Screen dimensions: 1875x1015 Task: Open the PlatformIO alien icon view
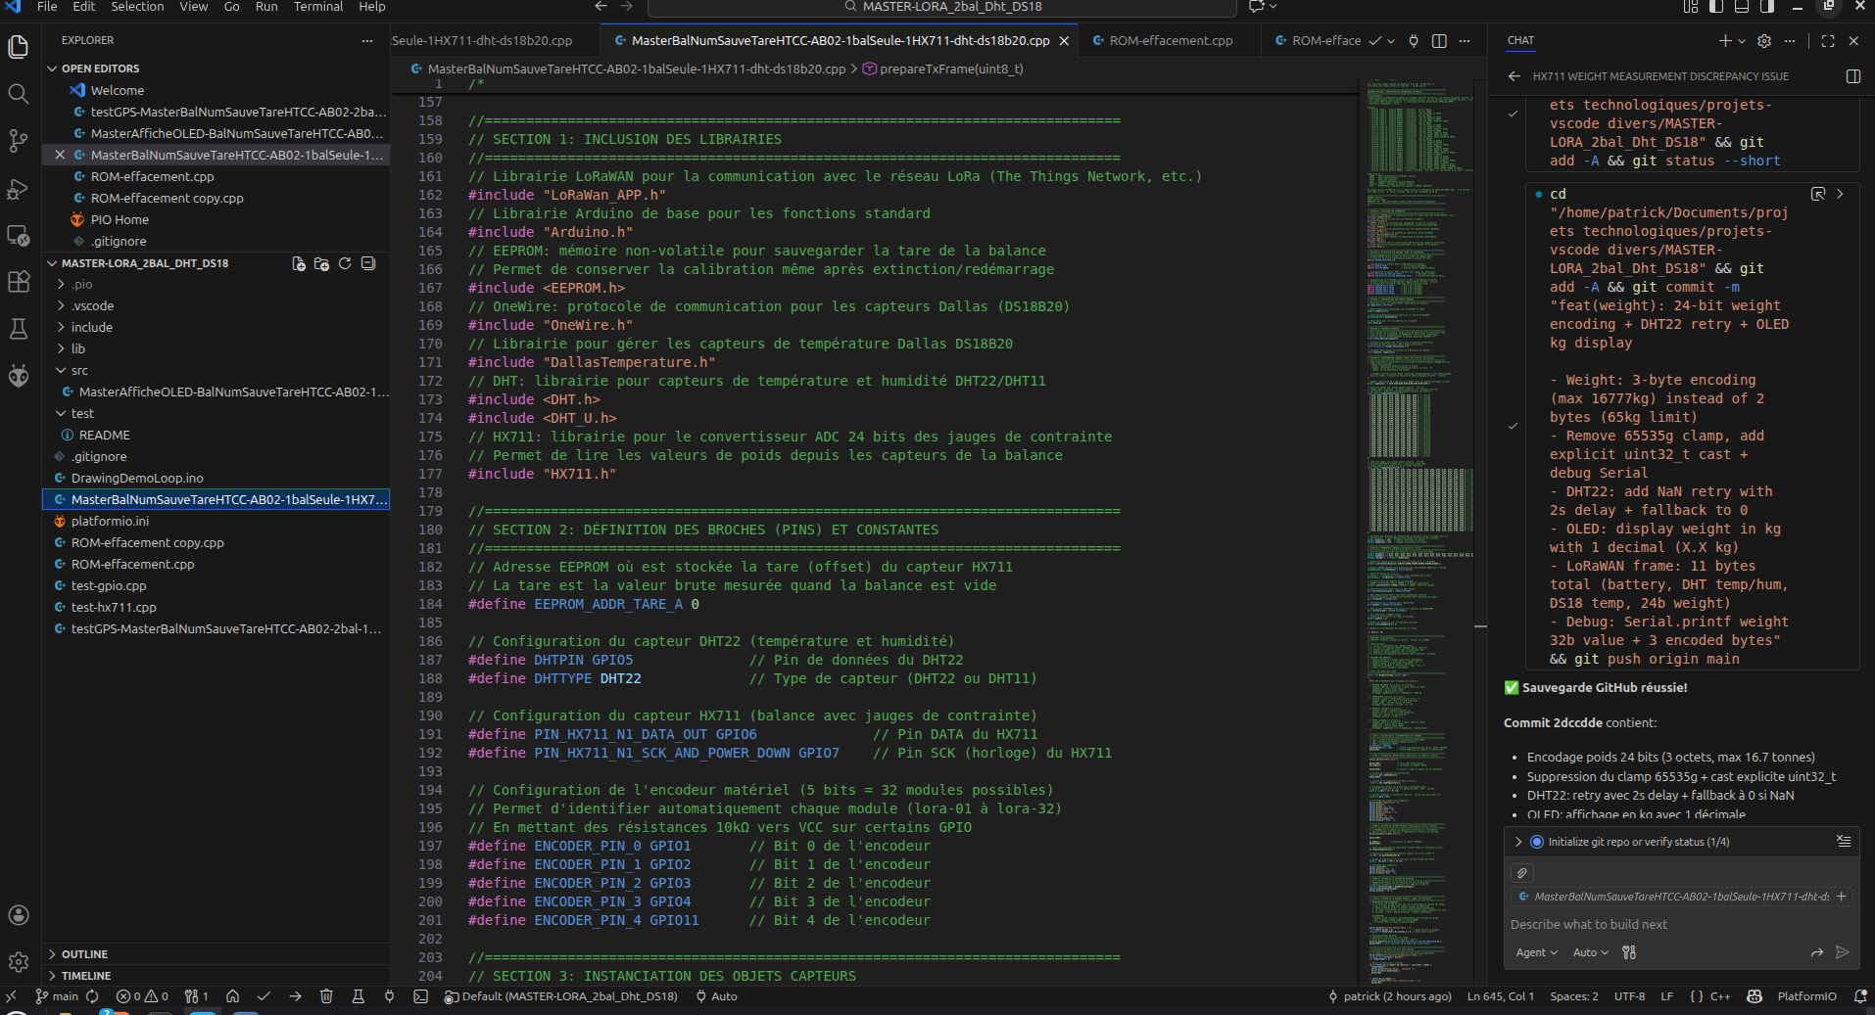tap(19, 376)
